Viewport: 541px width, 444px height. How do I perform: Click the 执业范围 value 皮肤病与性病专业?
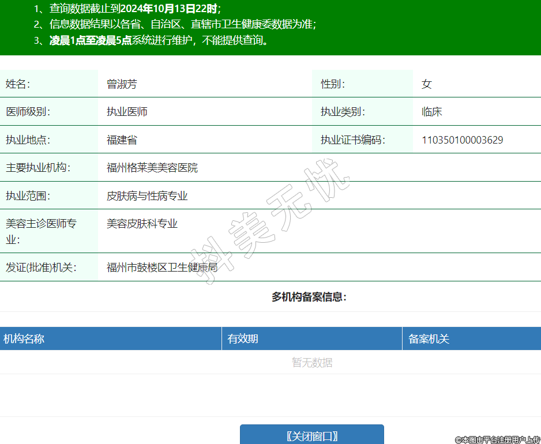coord(147,196)
